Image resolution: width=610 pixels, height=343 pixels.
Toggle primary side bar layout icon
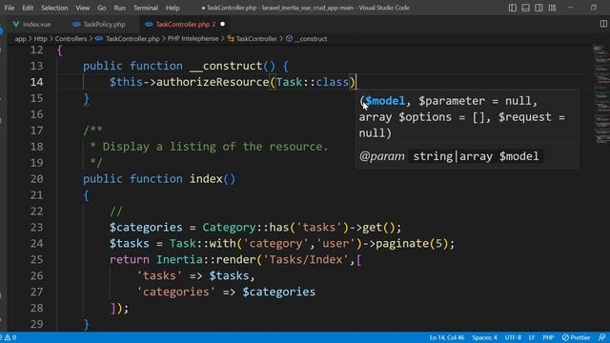tap(513, 8)
